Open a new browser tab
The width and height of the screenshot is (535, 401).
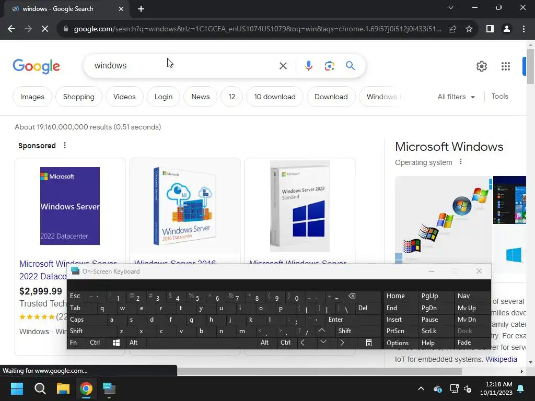point(141,9)
